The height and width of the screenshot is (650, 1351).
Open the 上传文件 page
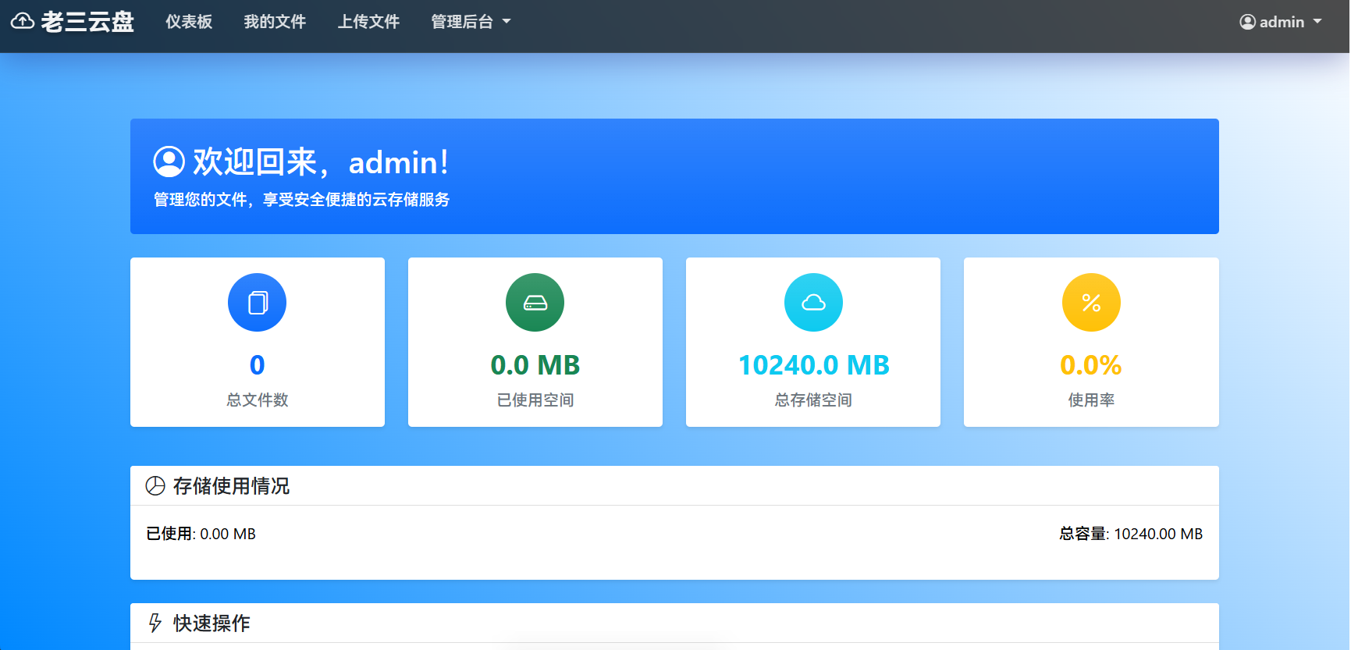pyautogui.click(x=368, y=22)
